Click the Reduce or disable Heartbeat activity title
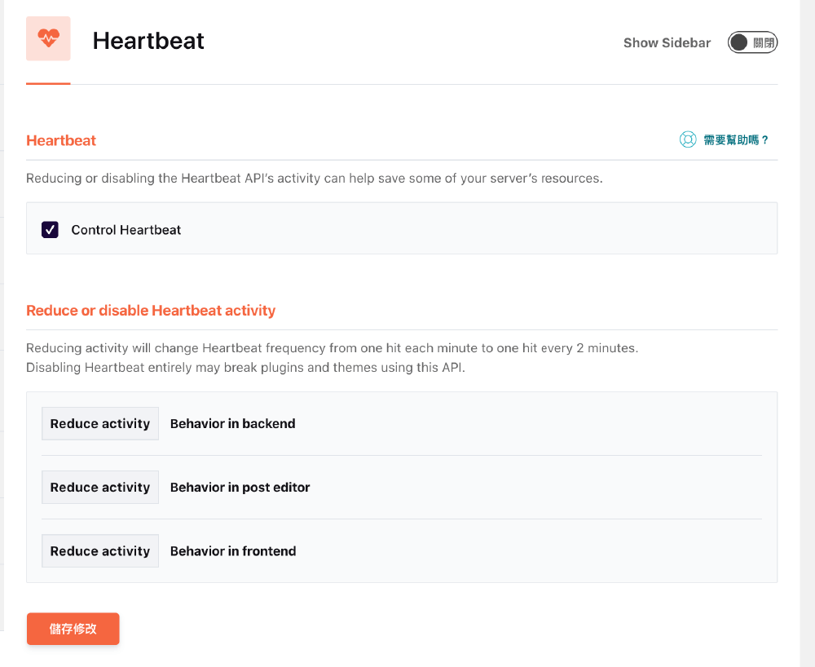Screen dimensions: 815x667 [151, 311]
